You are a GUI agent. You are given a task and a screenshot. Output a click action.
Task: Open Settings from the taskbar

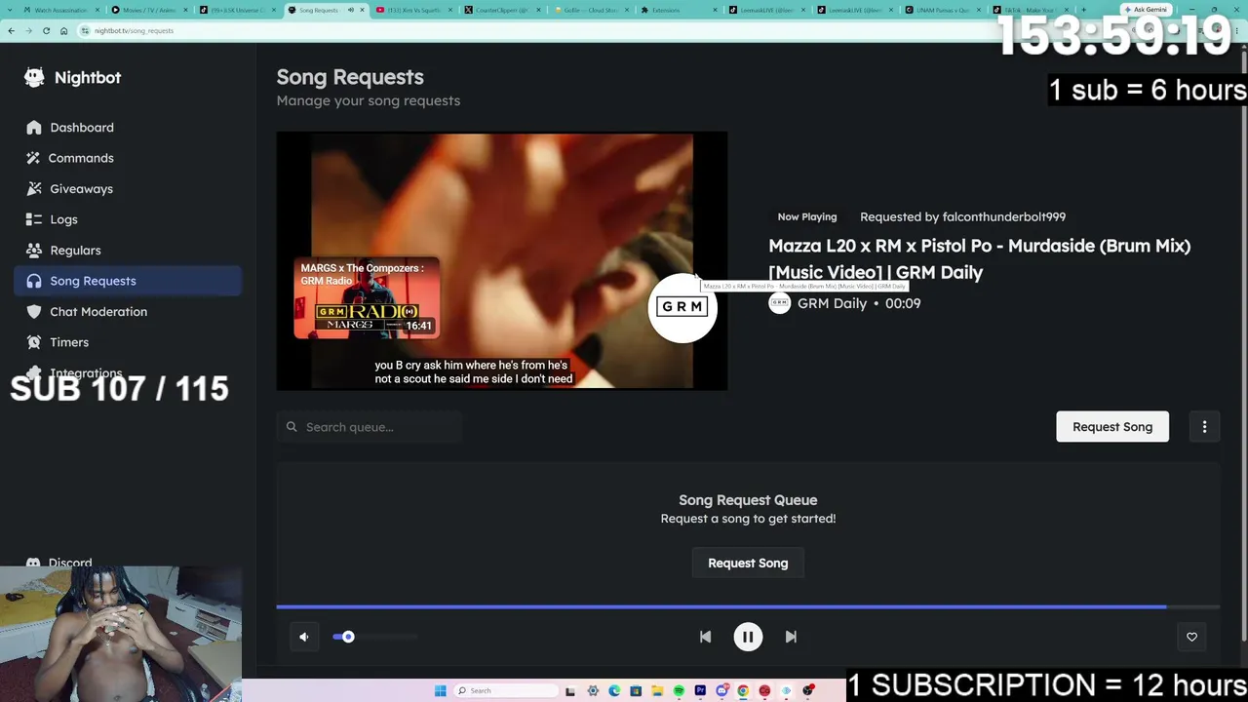[x=593, y=691]
